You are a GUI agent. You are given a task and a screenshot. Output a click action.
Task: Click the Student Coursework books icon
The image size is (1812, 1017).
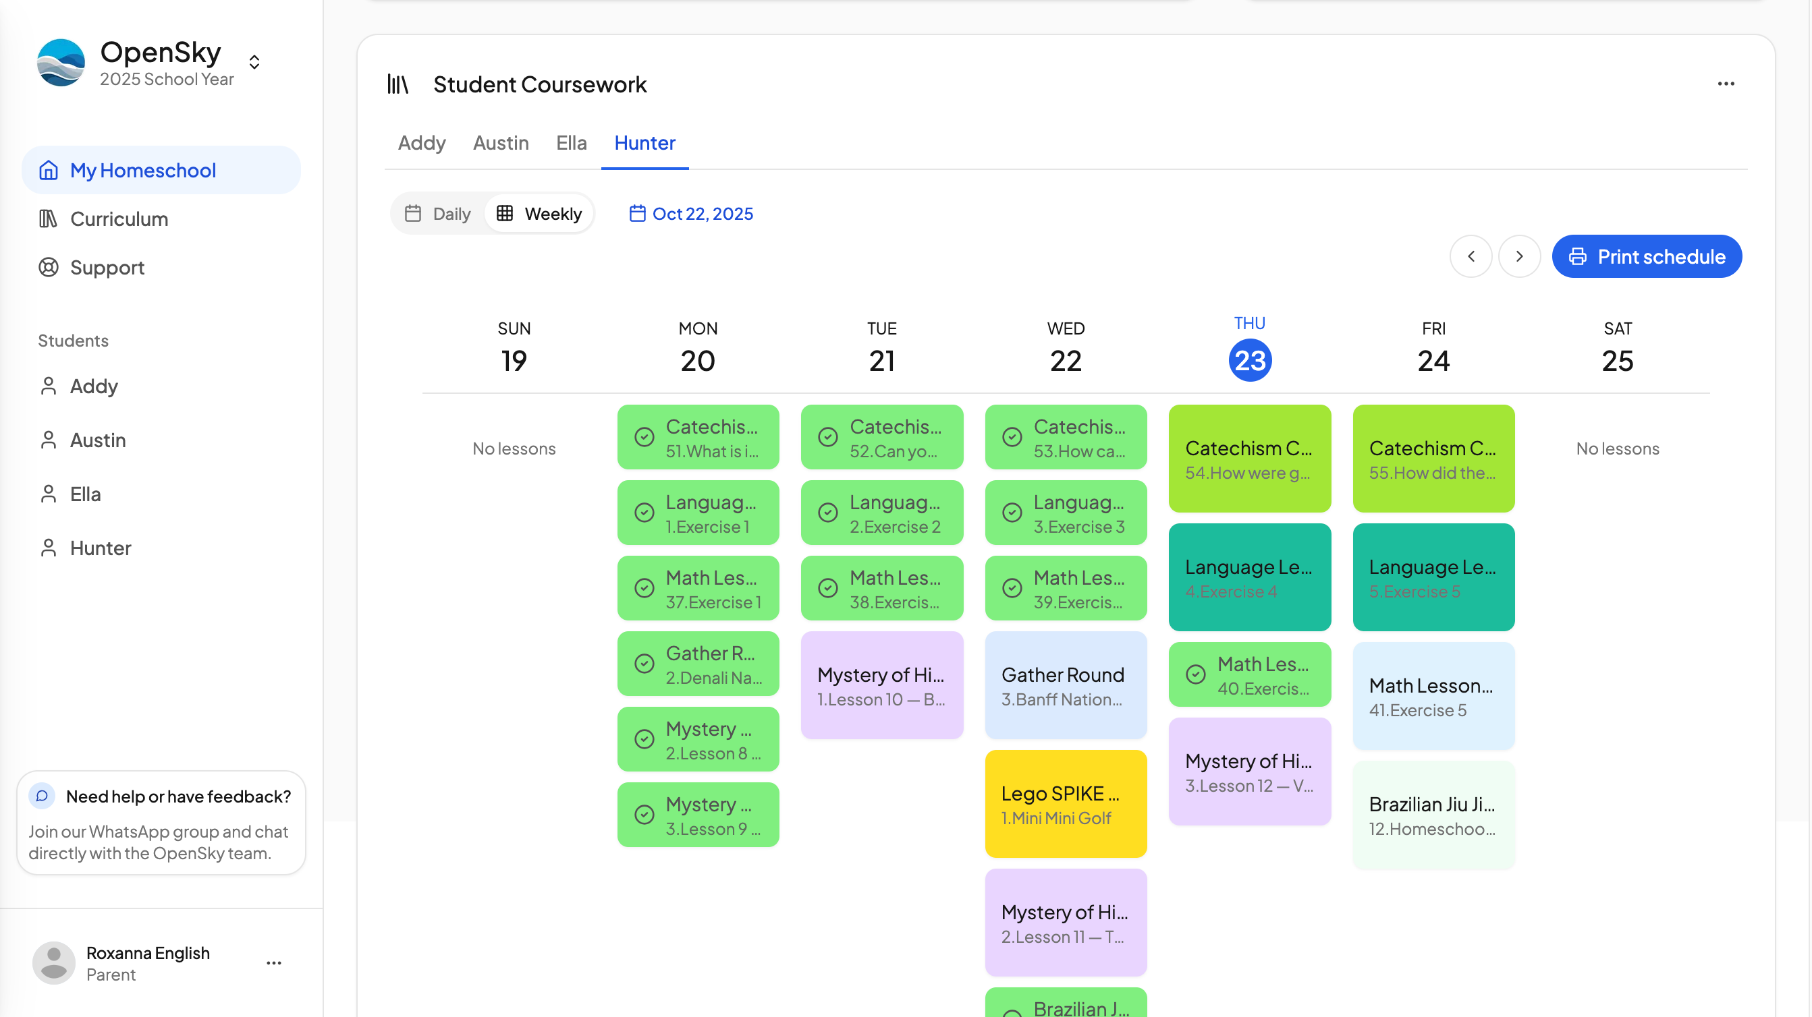pyautogui.click(x=397, y=84)
